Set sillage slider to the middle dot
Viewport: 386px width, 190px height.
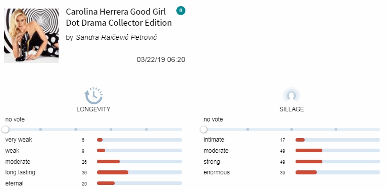(x=292, y=130)
